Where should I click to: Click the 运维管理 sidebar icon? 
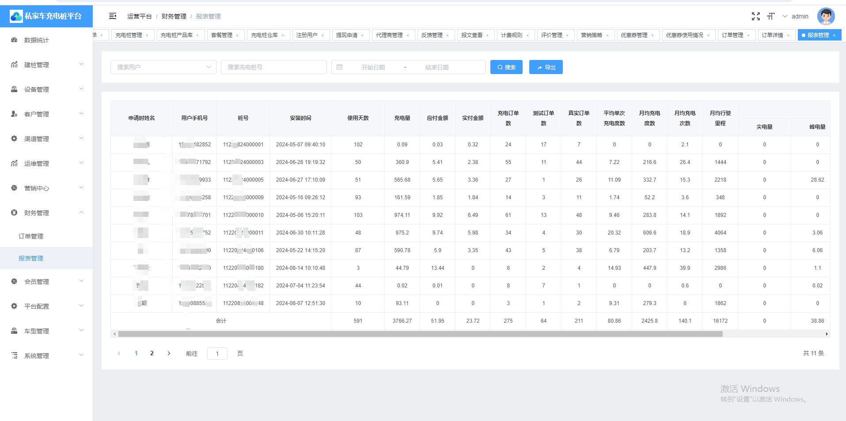pyautogui.click(x=14, y=164)
